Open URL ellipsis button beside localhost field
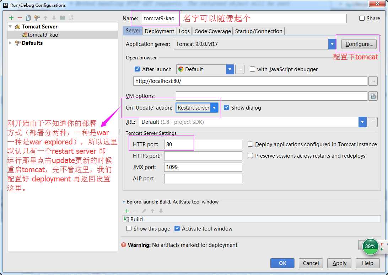388x275 pixels. (373, 81)
